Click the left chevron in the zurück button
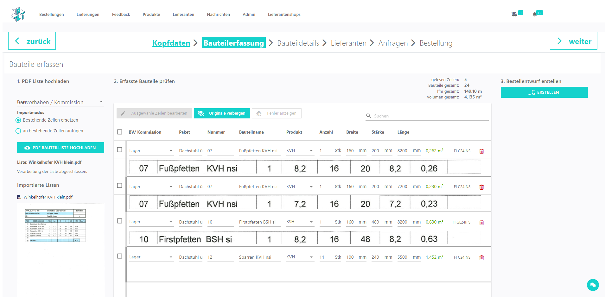This screenshot has height=297, width=605. (17, 41)
